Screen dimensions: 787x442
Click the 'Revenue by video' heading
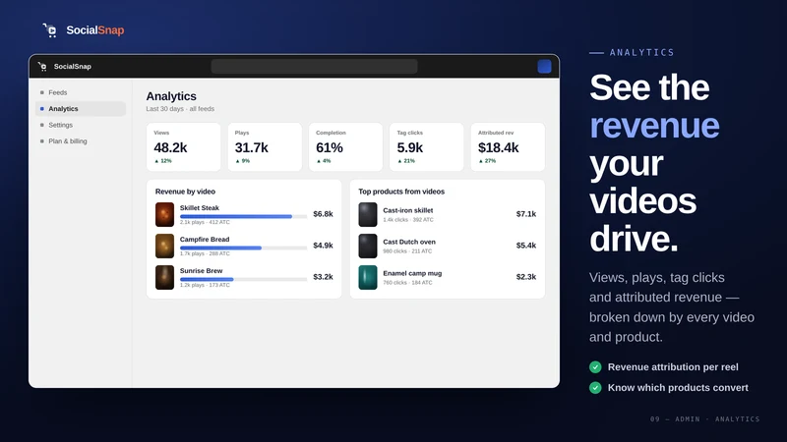click(x=185, y=192)
